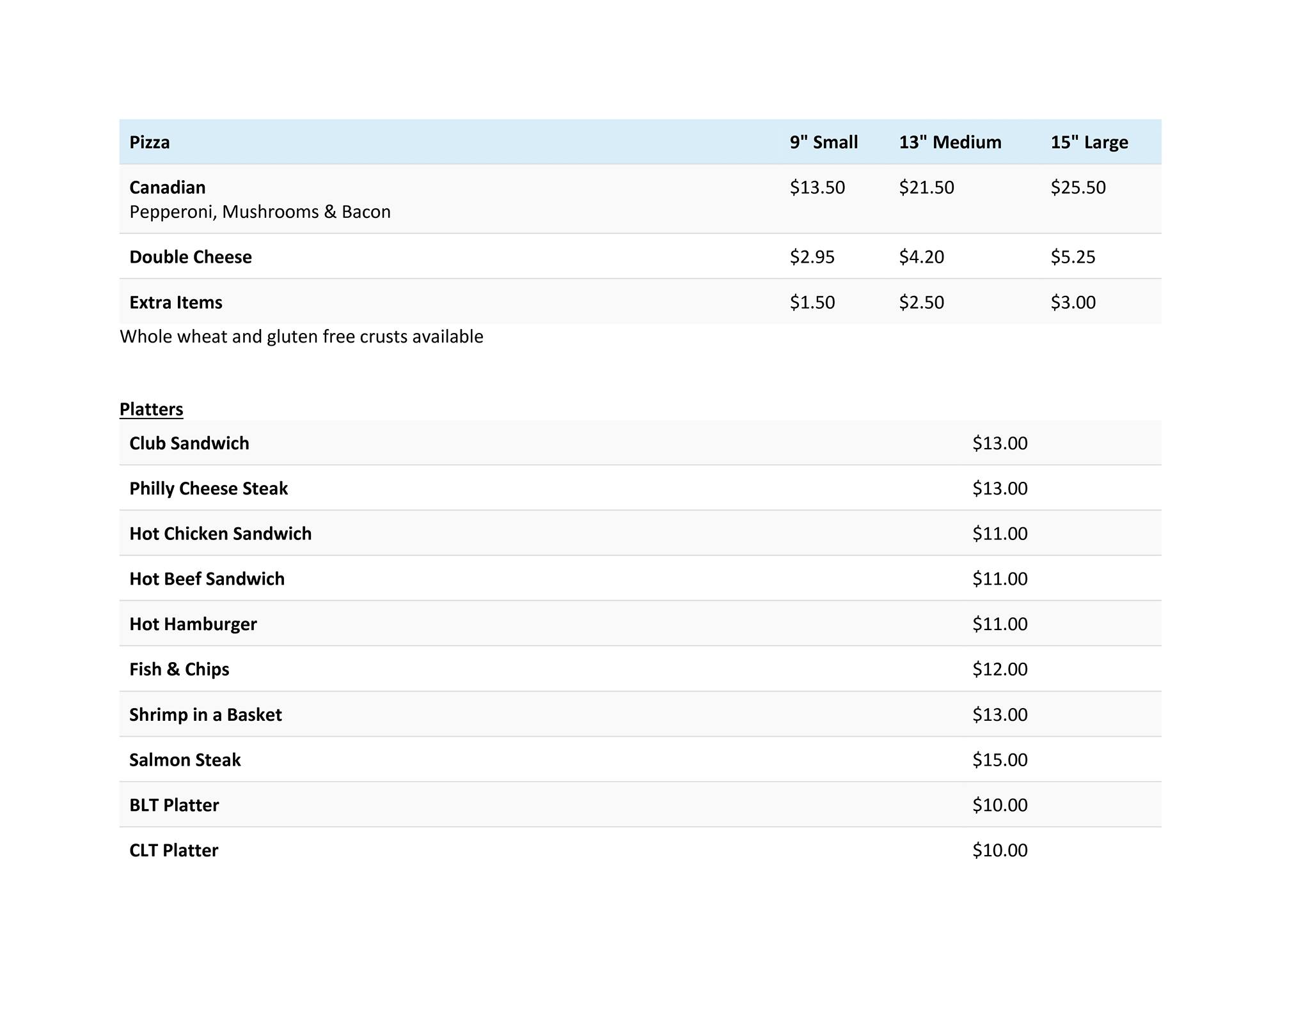Click the underlined Platters heading

pyautogui.click(x=152, y=409)
